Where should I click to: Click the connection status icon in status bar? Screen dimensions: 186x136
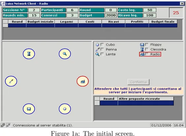(x=3, y=125)
